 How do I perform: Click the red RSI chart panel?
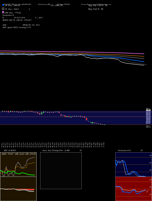(133, 189)
